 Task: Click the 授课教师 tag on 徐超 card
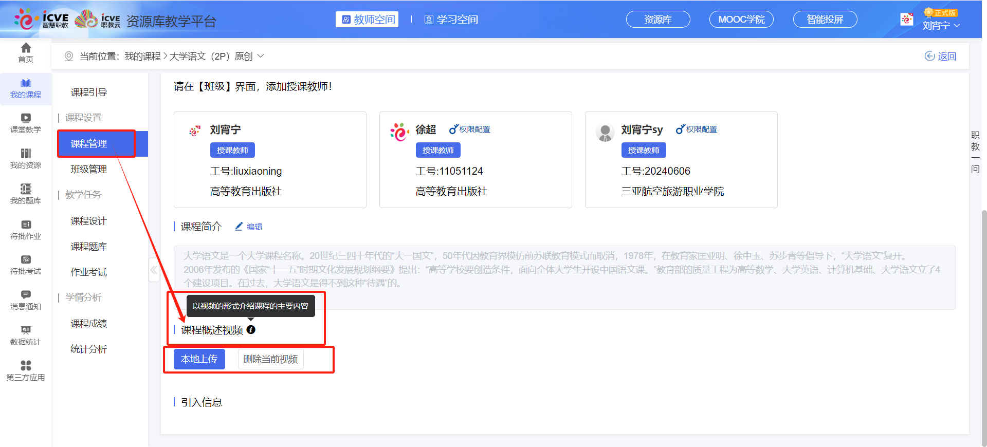[x=438, y=150]
